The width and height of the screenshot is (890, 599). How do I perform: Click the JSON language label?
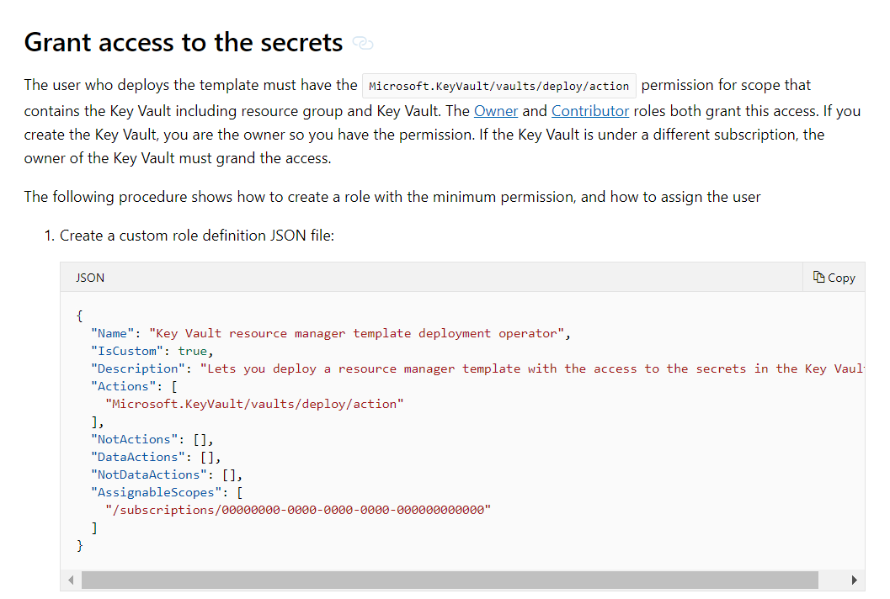[90, 278]
